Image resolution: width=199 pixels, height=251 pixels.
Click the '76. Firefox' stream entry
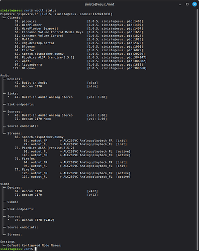25,159
